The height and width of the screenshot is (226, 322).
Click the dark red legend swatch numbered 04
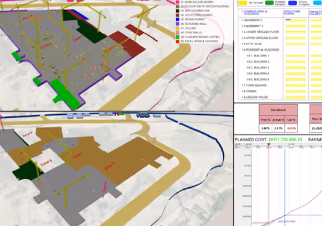click(177, 15)
